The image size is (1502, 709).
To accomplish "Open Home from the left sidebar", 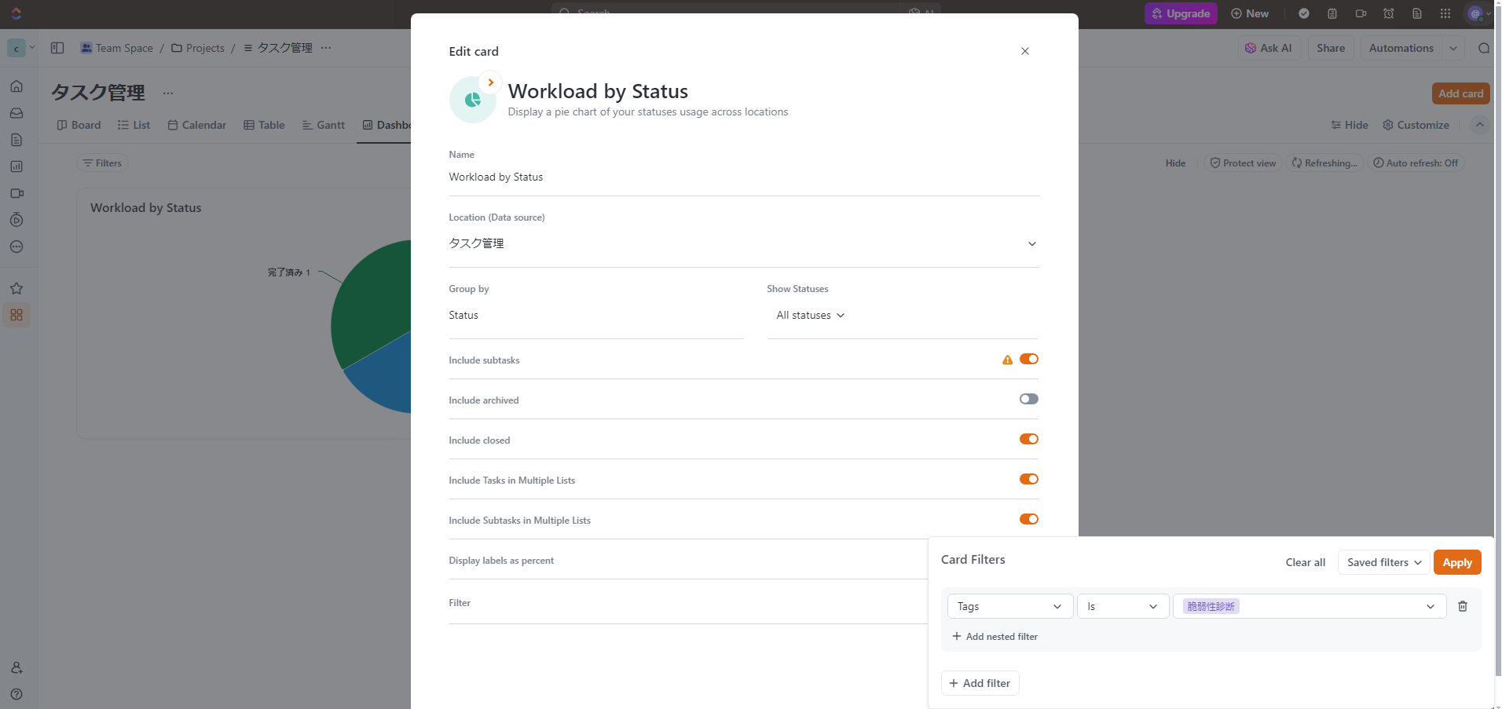I will coord(16,86).
